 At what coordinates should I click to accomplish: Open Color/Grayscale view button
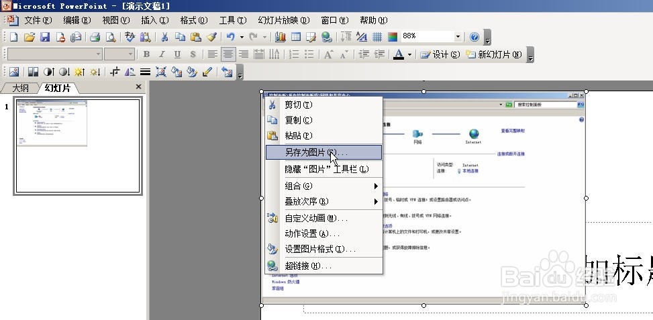393,37
